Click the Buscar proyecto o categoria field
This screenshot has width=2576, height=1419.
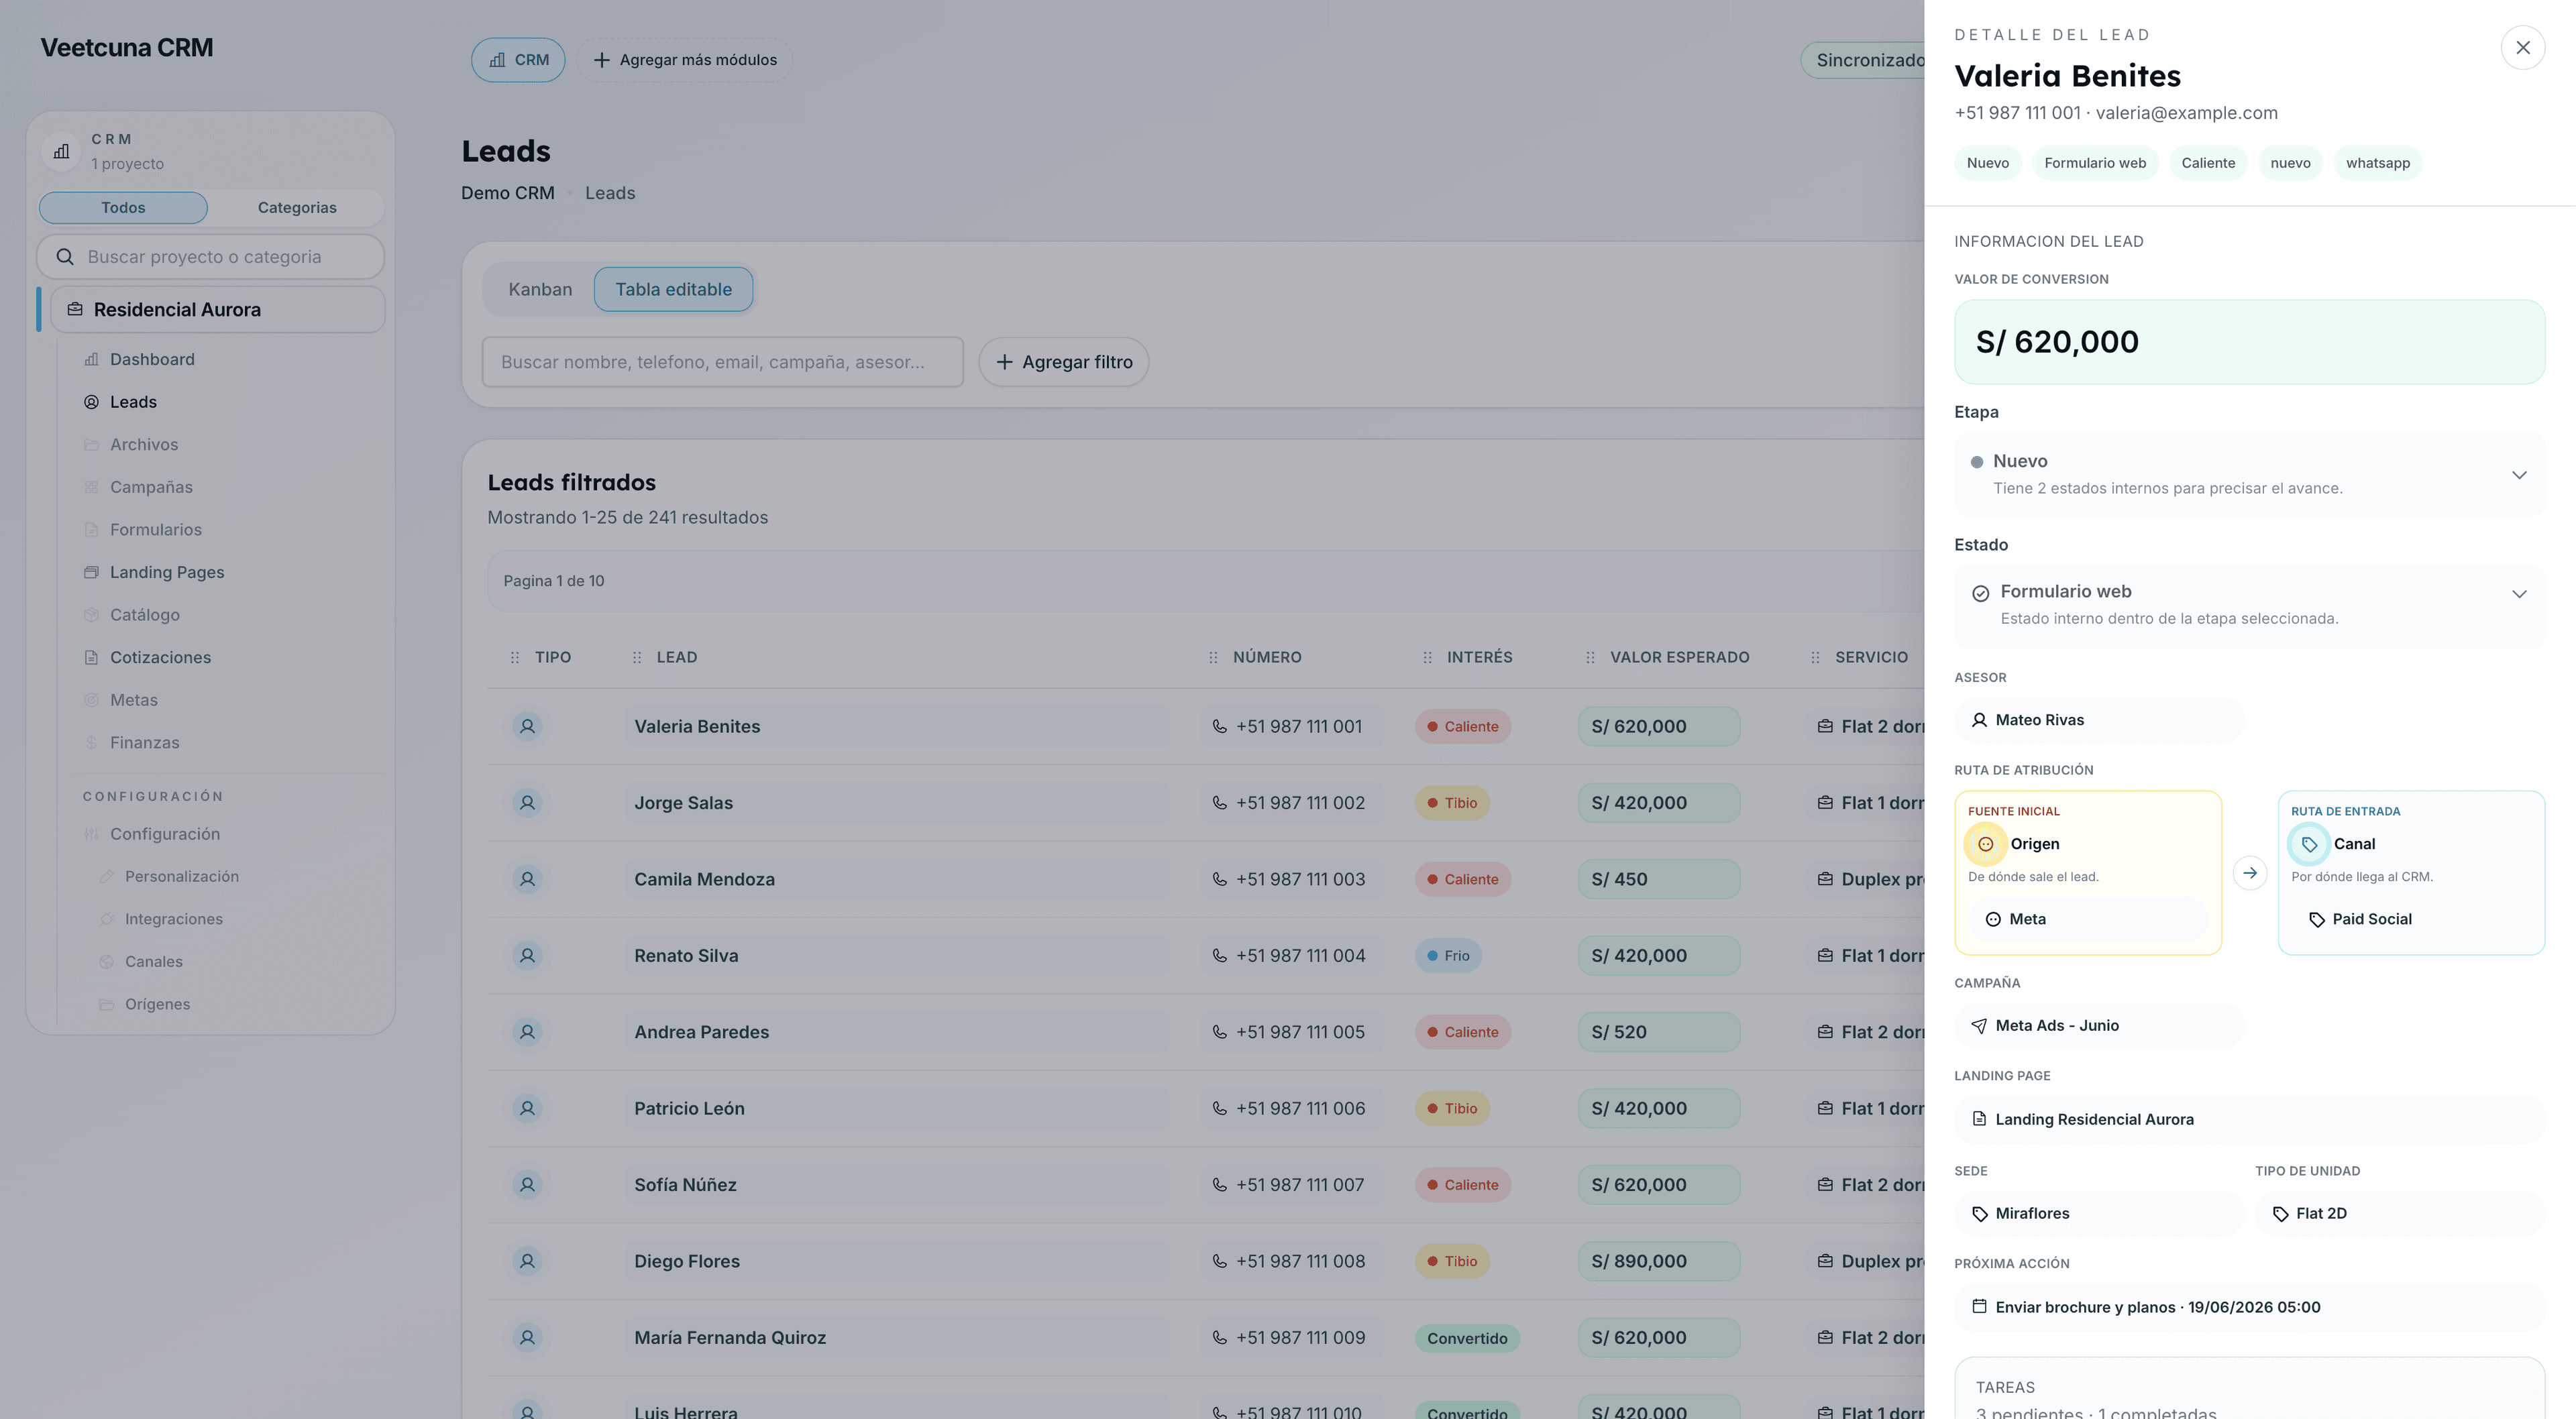pos(211,257)
